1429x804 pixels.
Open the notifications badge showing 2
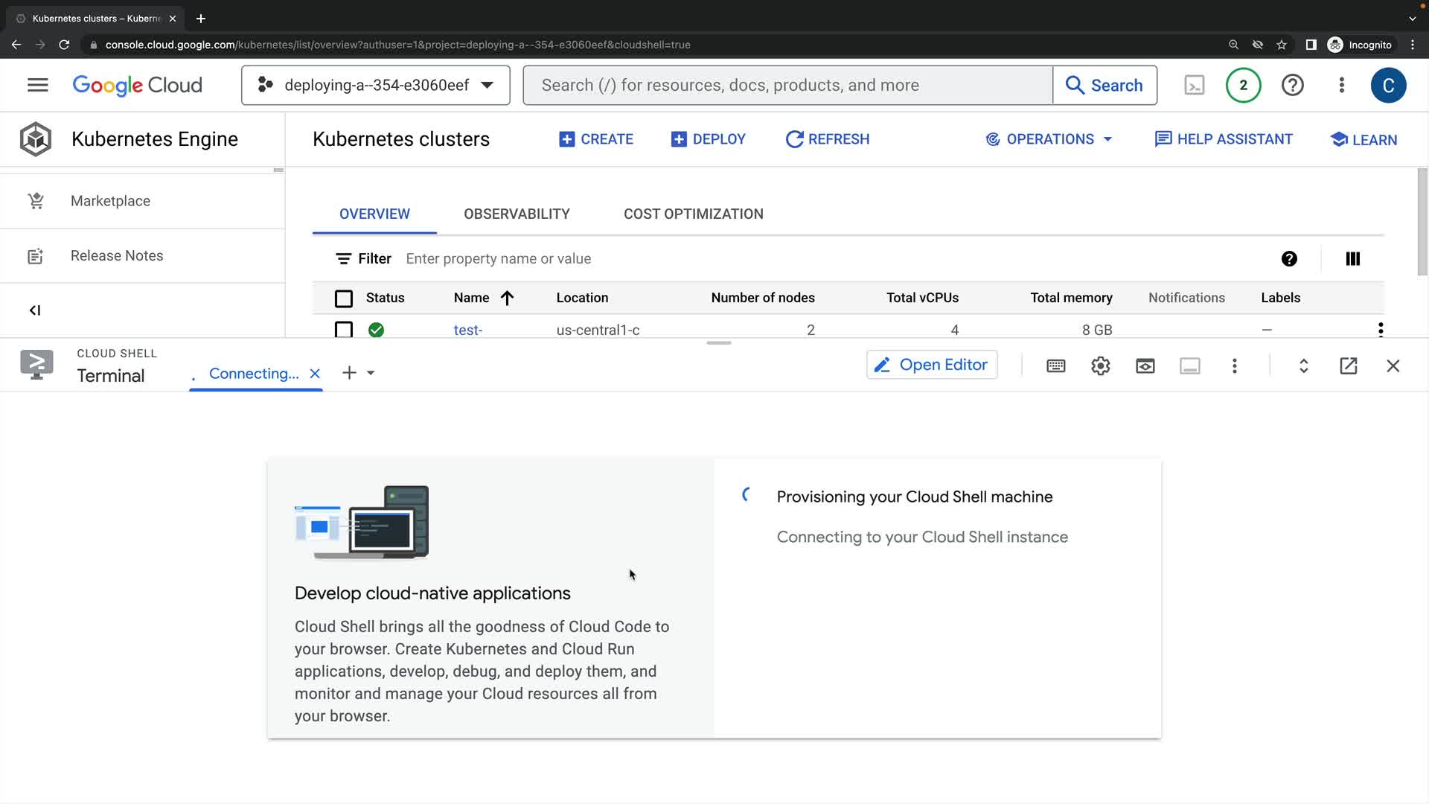click(1243, 85)
